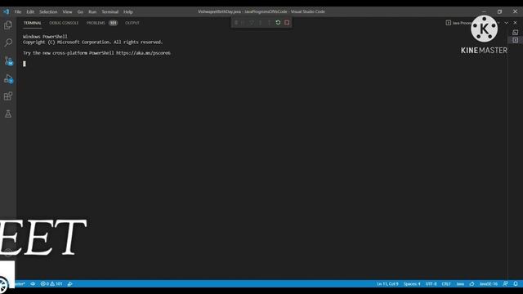Click the Pause/Continue debug icon
The width and height of the screenshot is (523, 294).
[243, 23]
